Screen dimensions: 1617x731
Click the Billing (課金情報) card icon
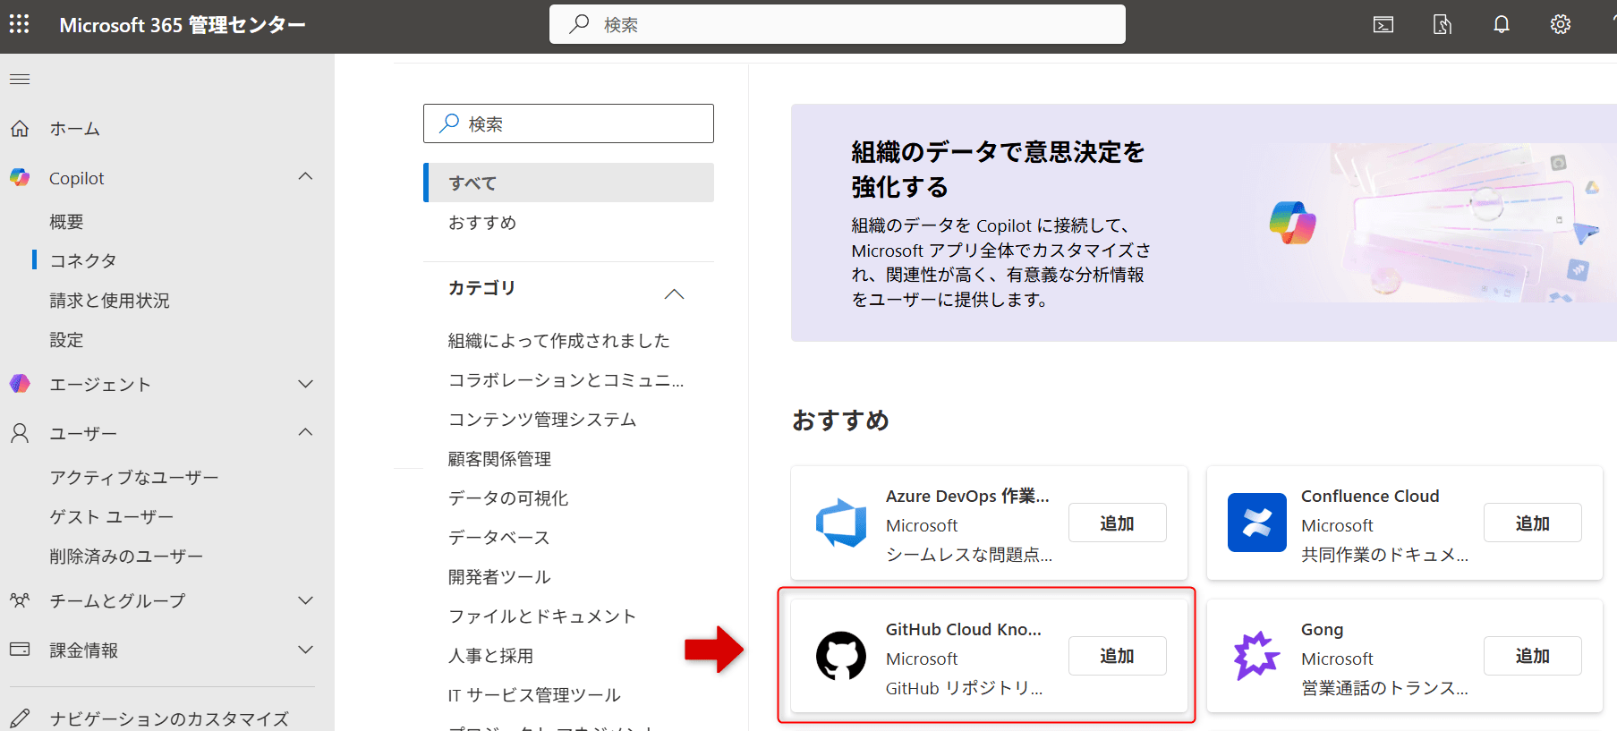pos(20,650)
